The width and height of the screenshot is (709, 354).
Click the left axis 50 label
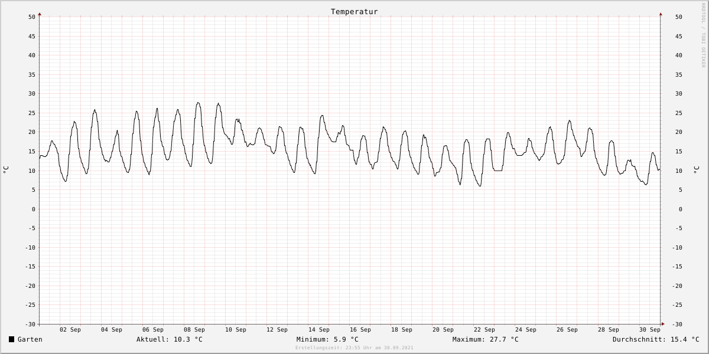point(32,17)
